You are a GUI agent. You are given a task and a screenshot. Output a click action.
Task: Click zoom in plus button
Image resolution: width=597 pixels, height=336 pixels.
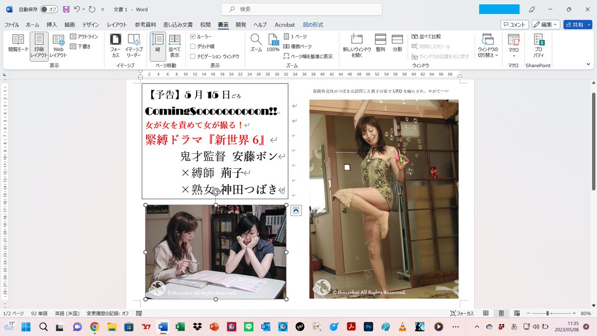(x=574, y=314)
